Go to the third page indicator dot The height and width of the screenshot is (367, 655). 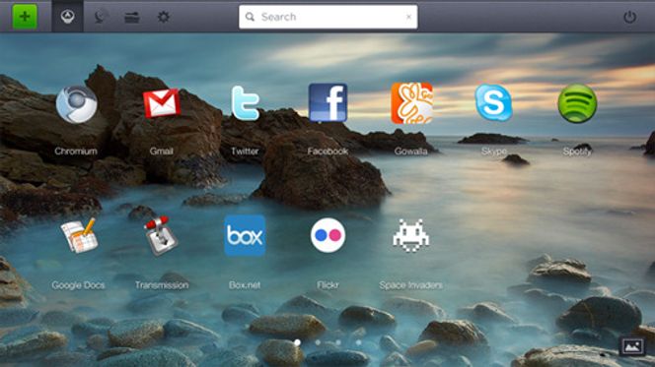[338, 342]
